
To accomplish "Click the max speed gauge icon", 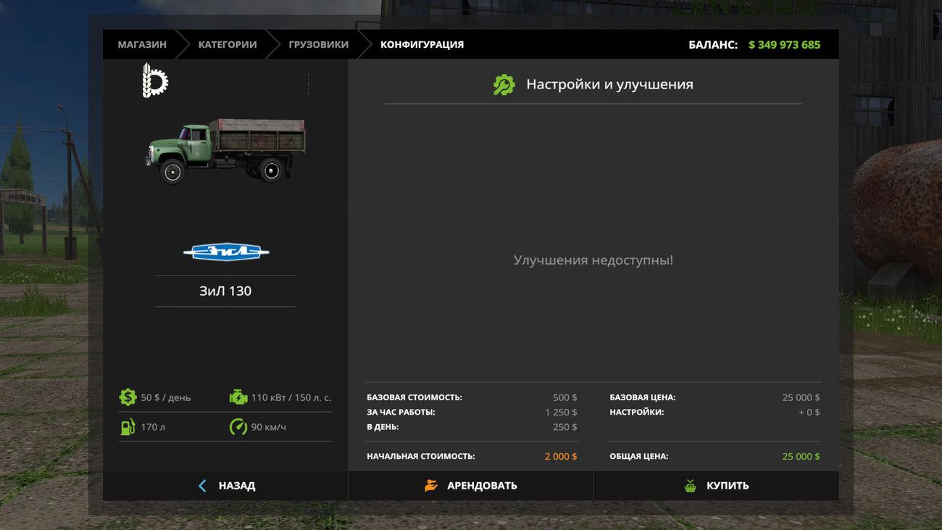I will coord(238,427).
